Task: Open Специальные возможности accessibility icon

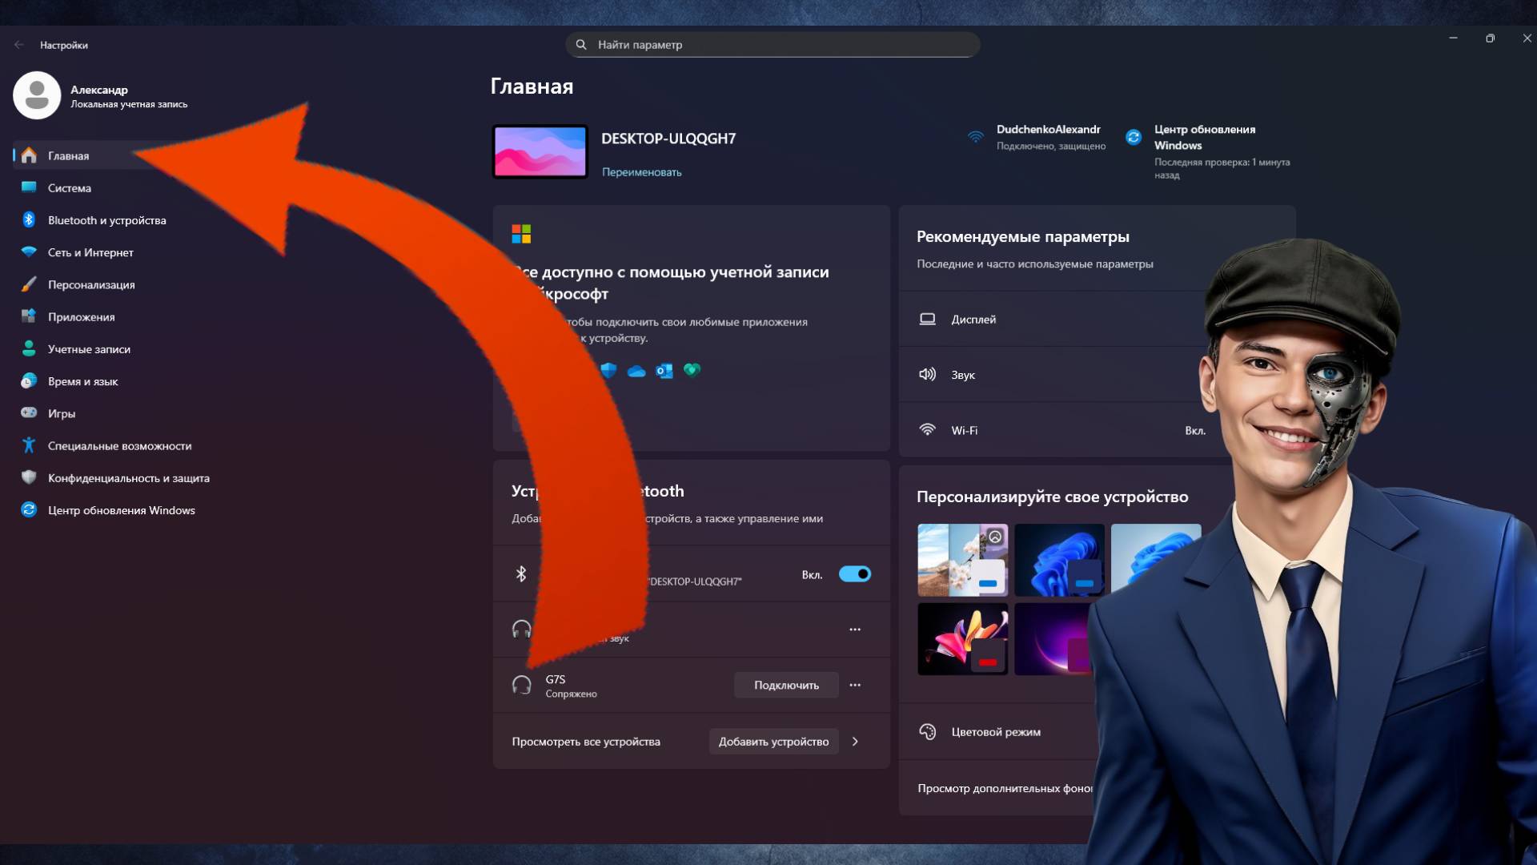Action: 29,445
